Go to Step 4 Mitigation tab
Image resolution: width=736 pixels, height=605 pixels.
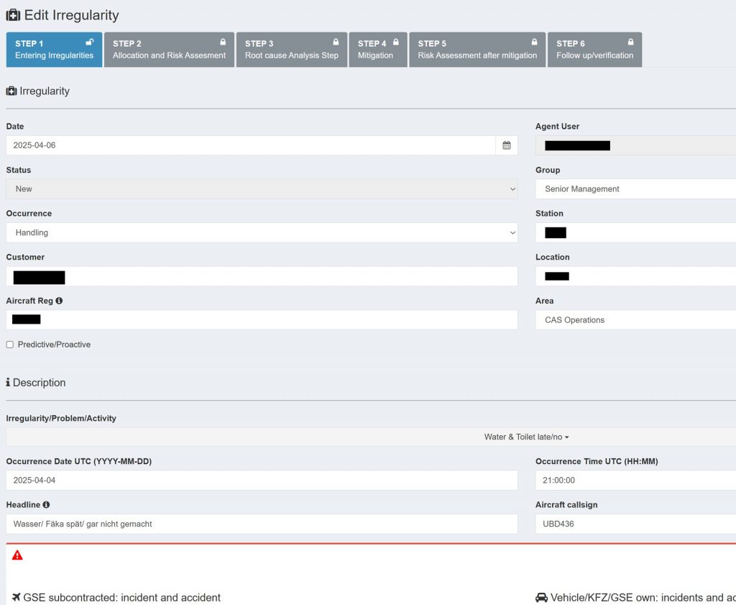378,50
